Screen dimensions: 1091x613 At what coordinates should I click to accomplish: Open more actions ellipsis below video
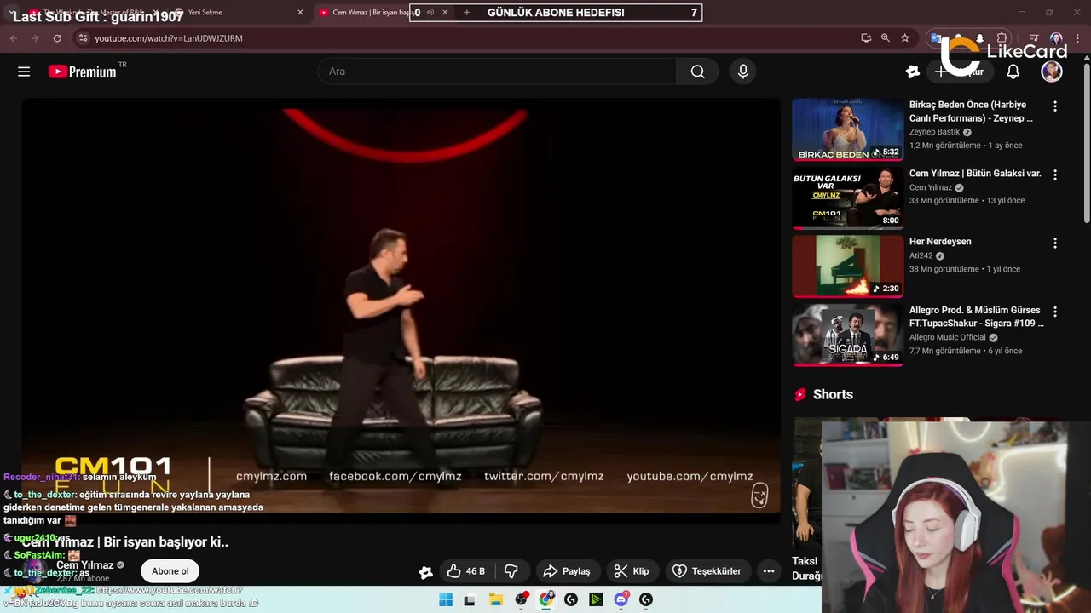pyautogui.click(x=769, y=571)
